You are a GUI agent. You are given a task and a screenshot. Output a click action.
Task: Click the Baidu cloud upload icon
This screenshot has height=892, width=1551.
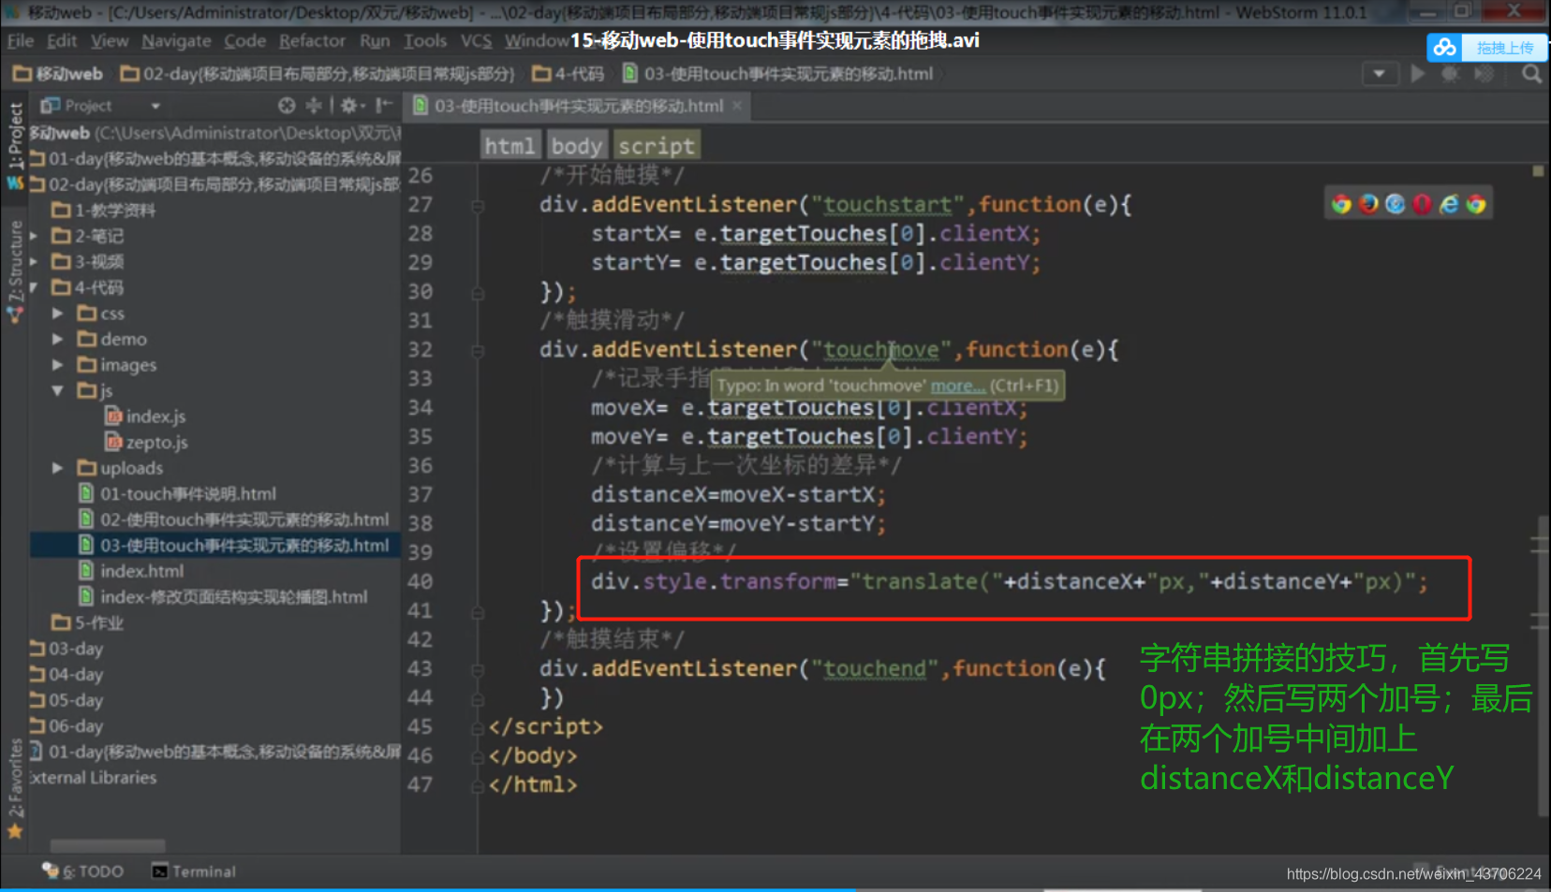[1445, 47]
